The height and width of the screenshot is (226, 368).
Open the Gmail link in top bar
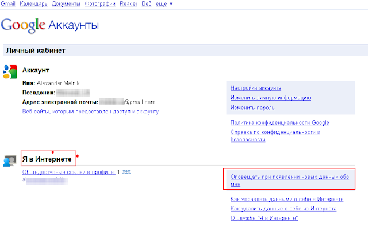click(x=8, y=4)
